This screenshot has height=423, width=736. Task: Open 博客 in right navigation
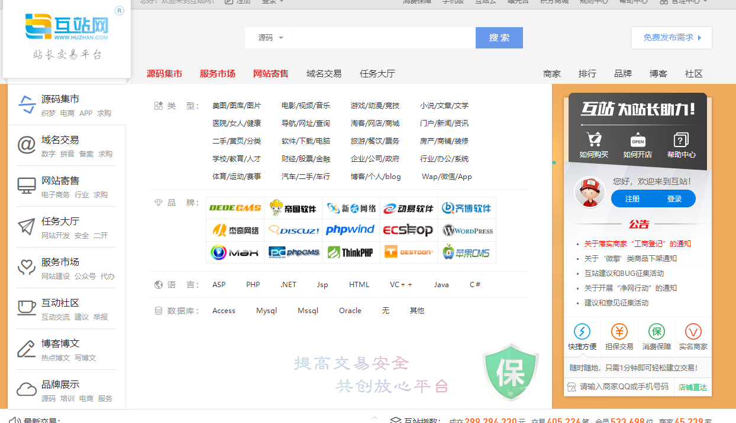(658, 74)
